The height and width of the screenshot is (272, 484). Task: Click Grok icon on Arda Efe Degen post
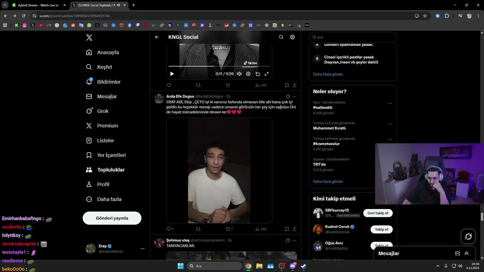coord(288,97)
